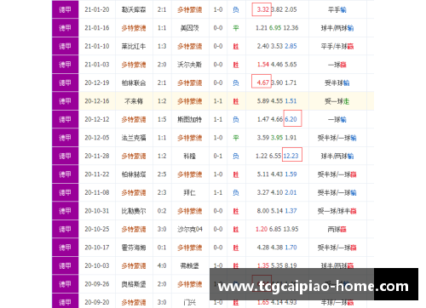Click away team 美因茨
426x308 pixels.
[x=190, y=28]
